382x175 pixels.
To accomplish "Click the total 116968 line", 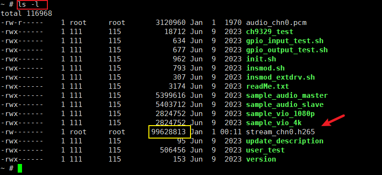I will [26, 13].
